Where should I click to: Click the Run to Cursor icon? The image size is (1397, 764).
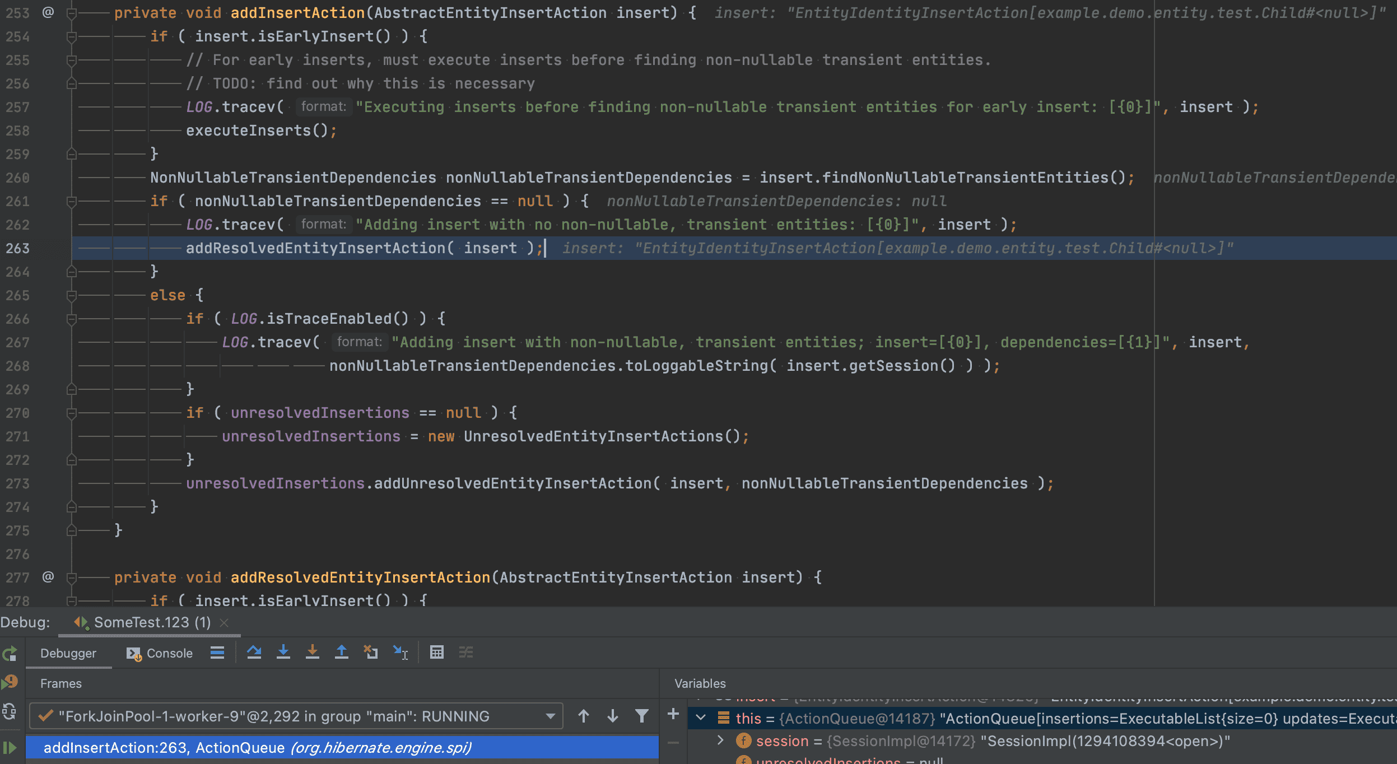[x=400, y=653]
